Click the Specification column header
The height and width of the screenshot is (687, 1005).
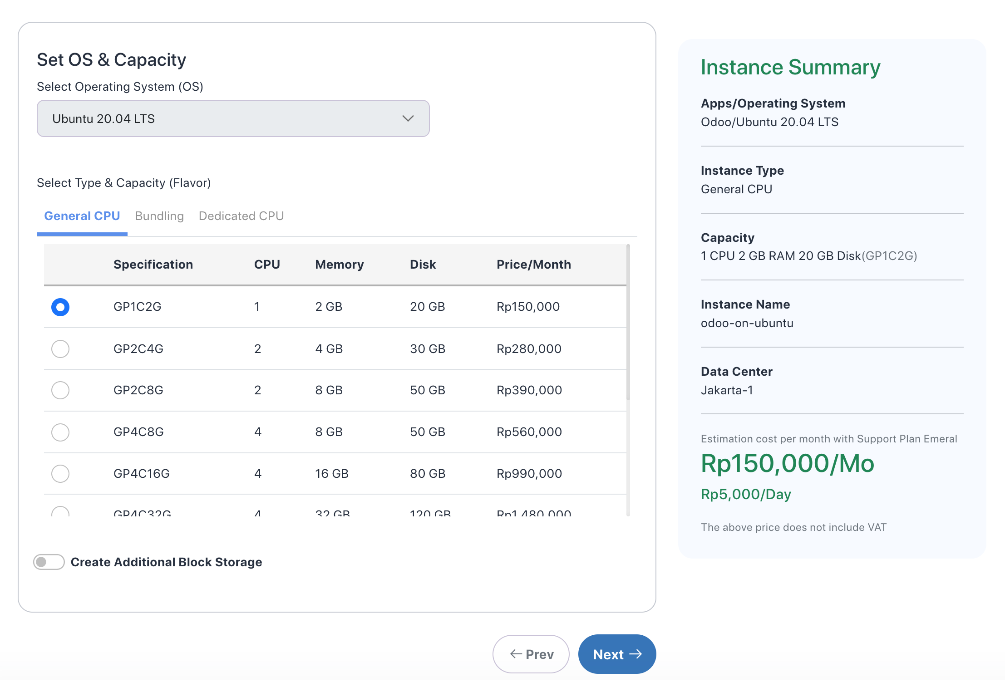click(153, 265)
